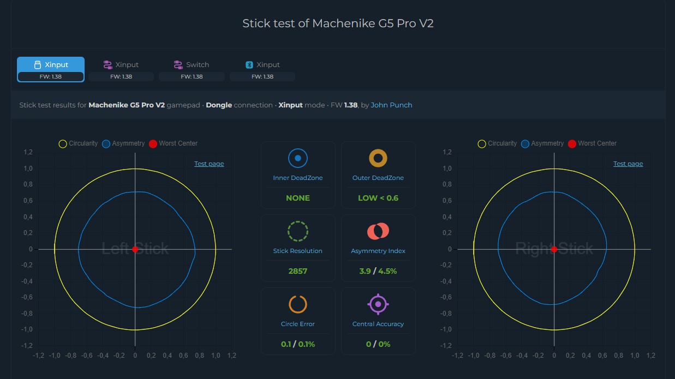Click the Outer DeadZone ring icon
Screen dimensions: 675x379
coord(378,158)
